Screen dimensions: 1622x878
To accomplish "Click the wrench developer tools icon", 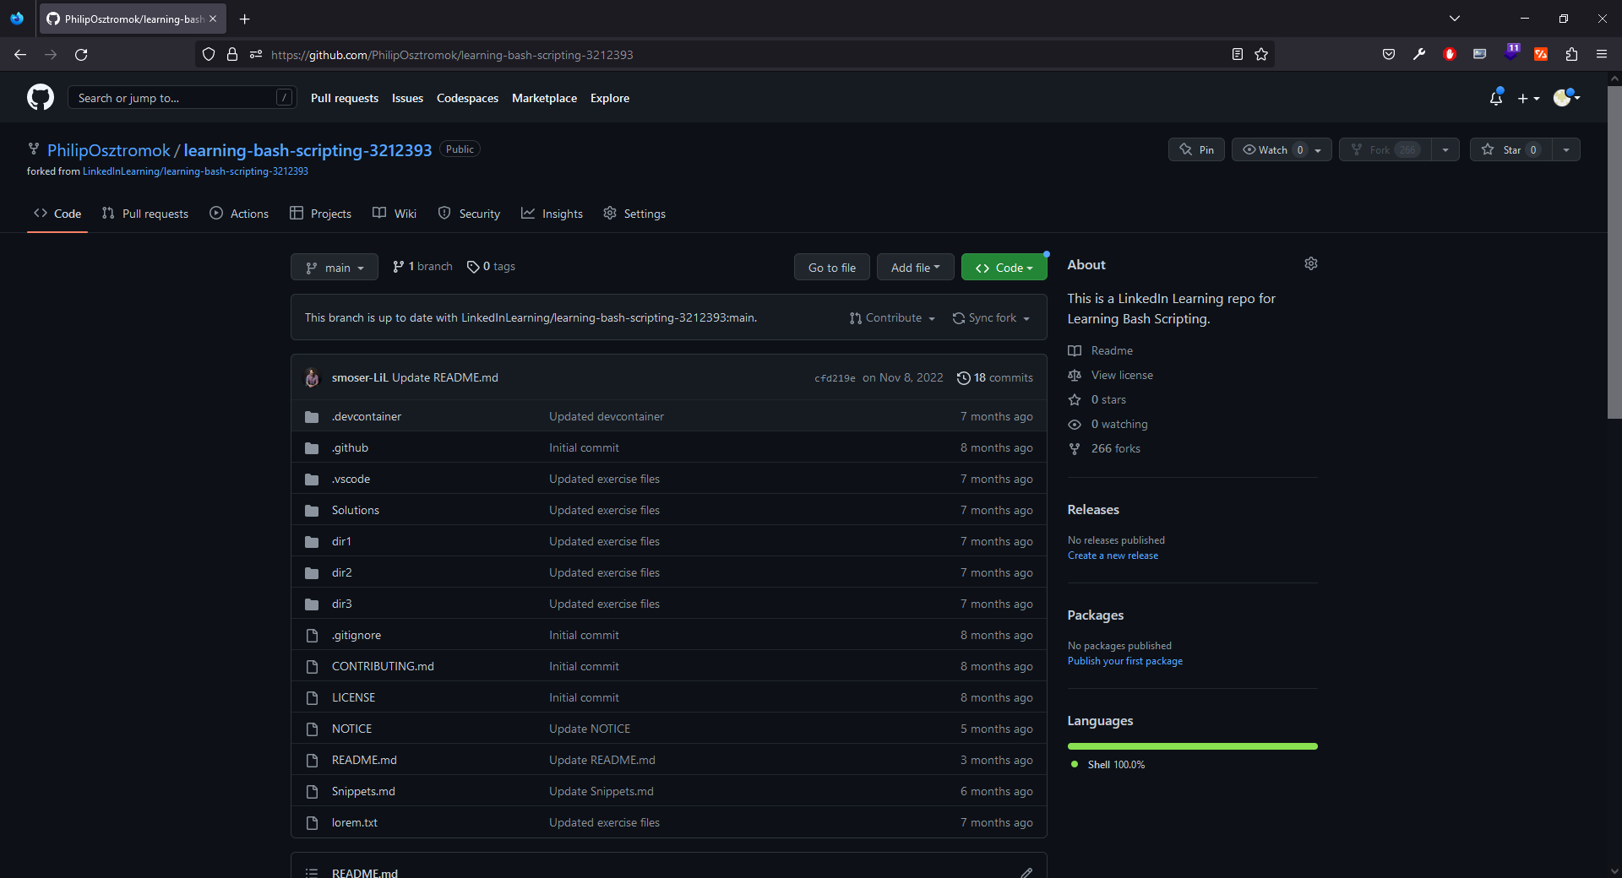I will [1419, 55].
